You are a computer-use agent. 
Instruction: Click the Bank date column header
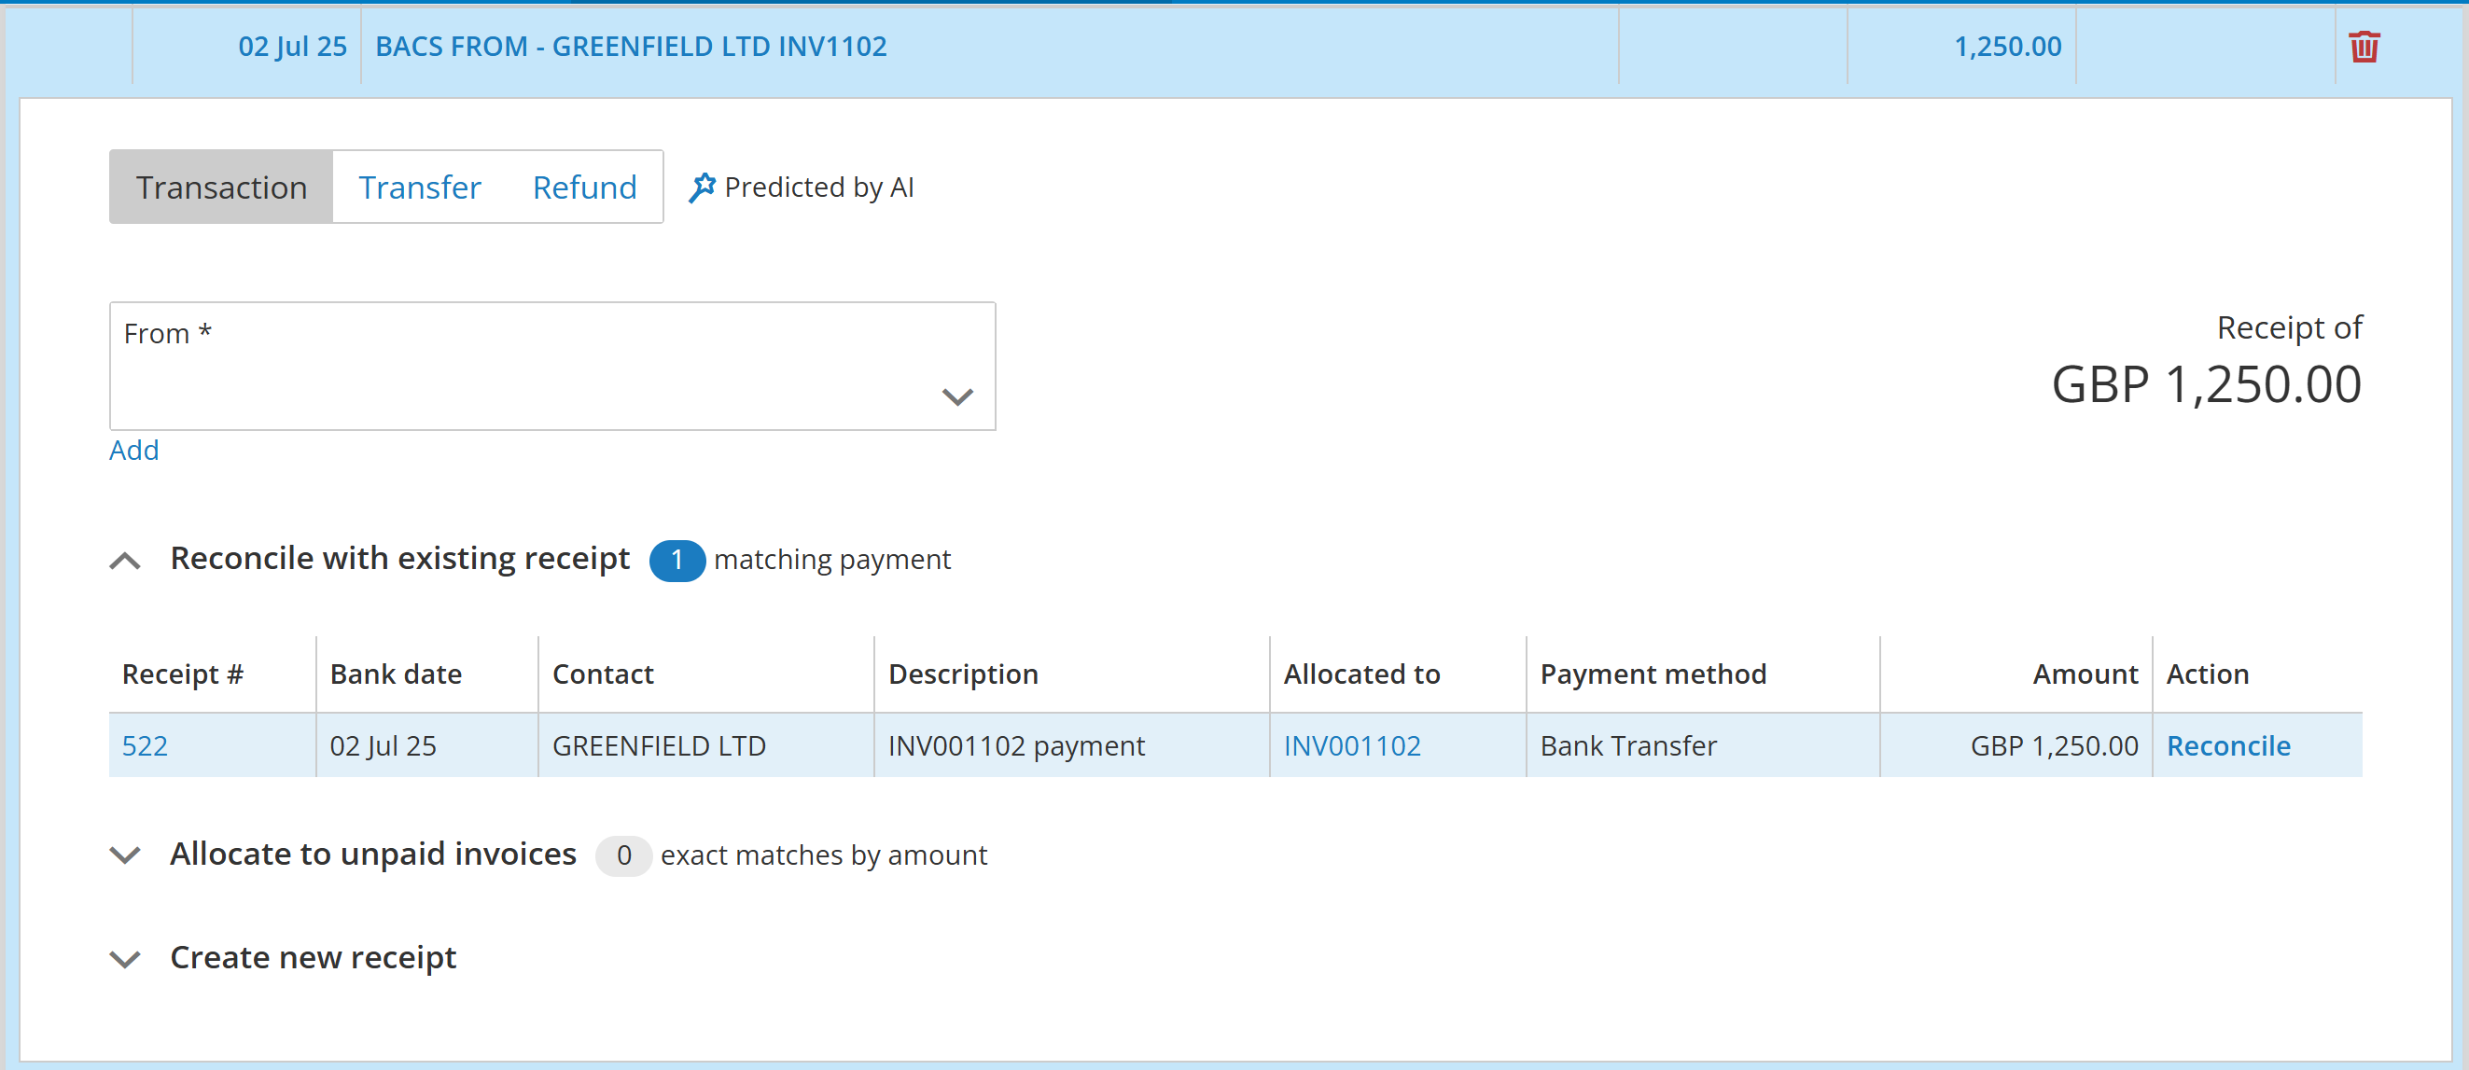(396, 674)
